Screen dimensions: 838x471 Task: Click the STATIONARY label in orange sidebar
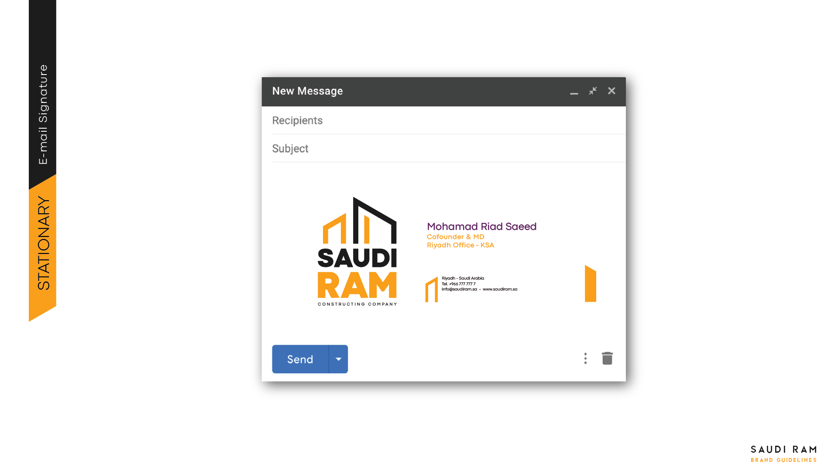(x=43, y=243)
